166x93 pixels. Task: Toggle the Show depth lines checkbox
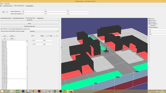pyautogui.click(x=149, y=24)
